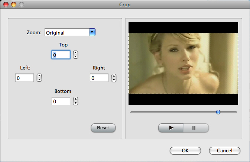The width and height of the screenshot is (250, 162).
Task: Click the Top crop value field
Action: pos(61,55)
